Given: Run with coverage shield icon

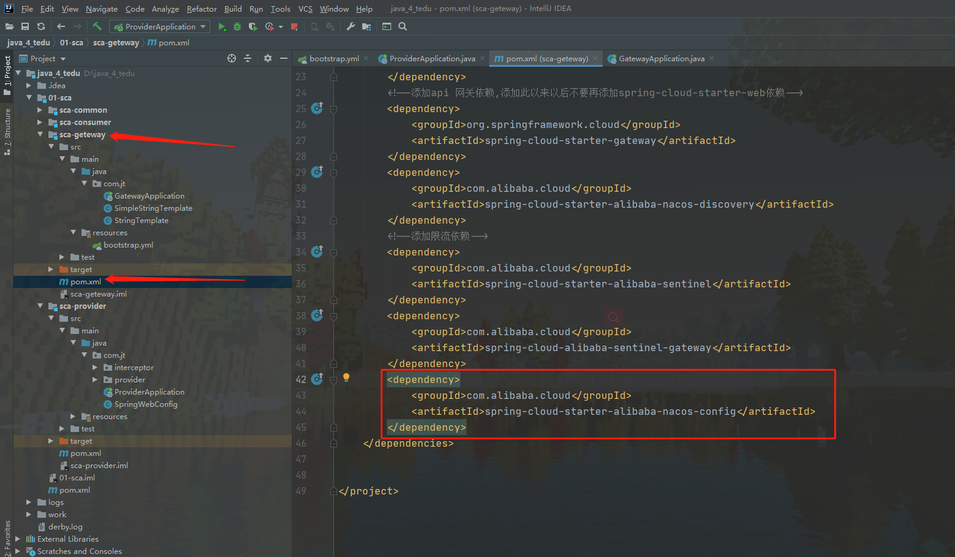Looking at the screenshot, I should [x=253, y=26].
